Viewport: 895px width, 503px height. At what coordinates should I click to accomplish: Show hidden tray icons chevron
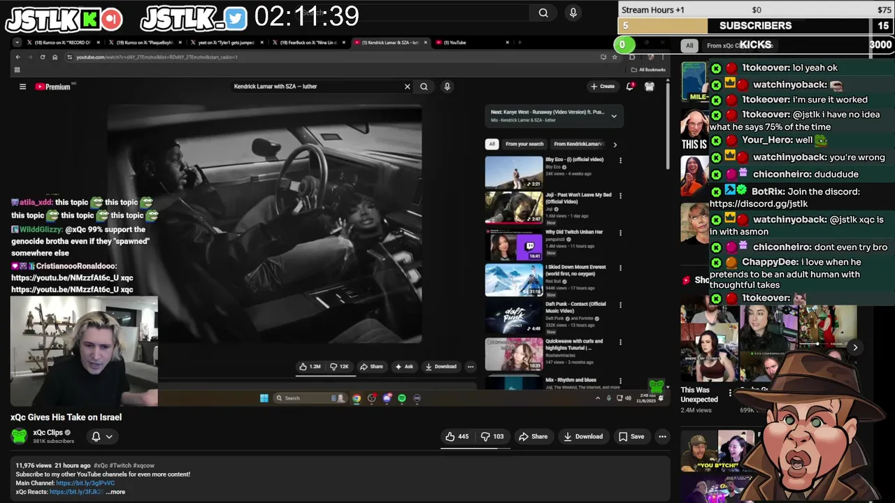[x=598, y=398]
